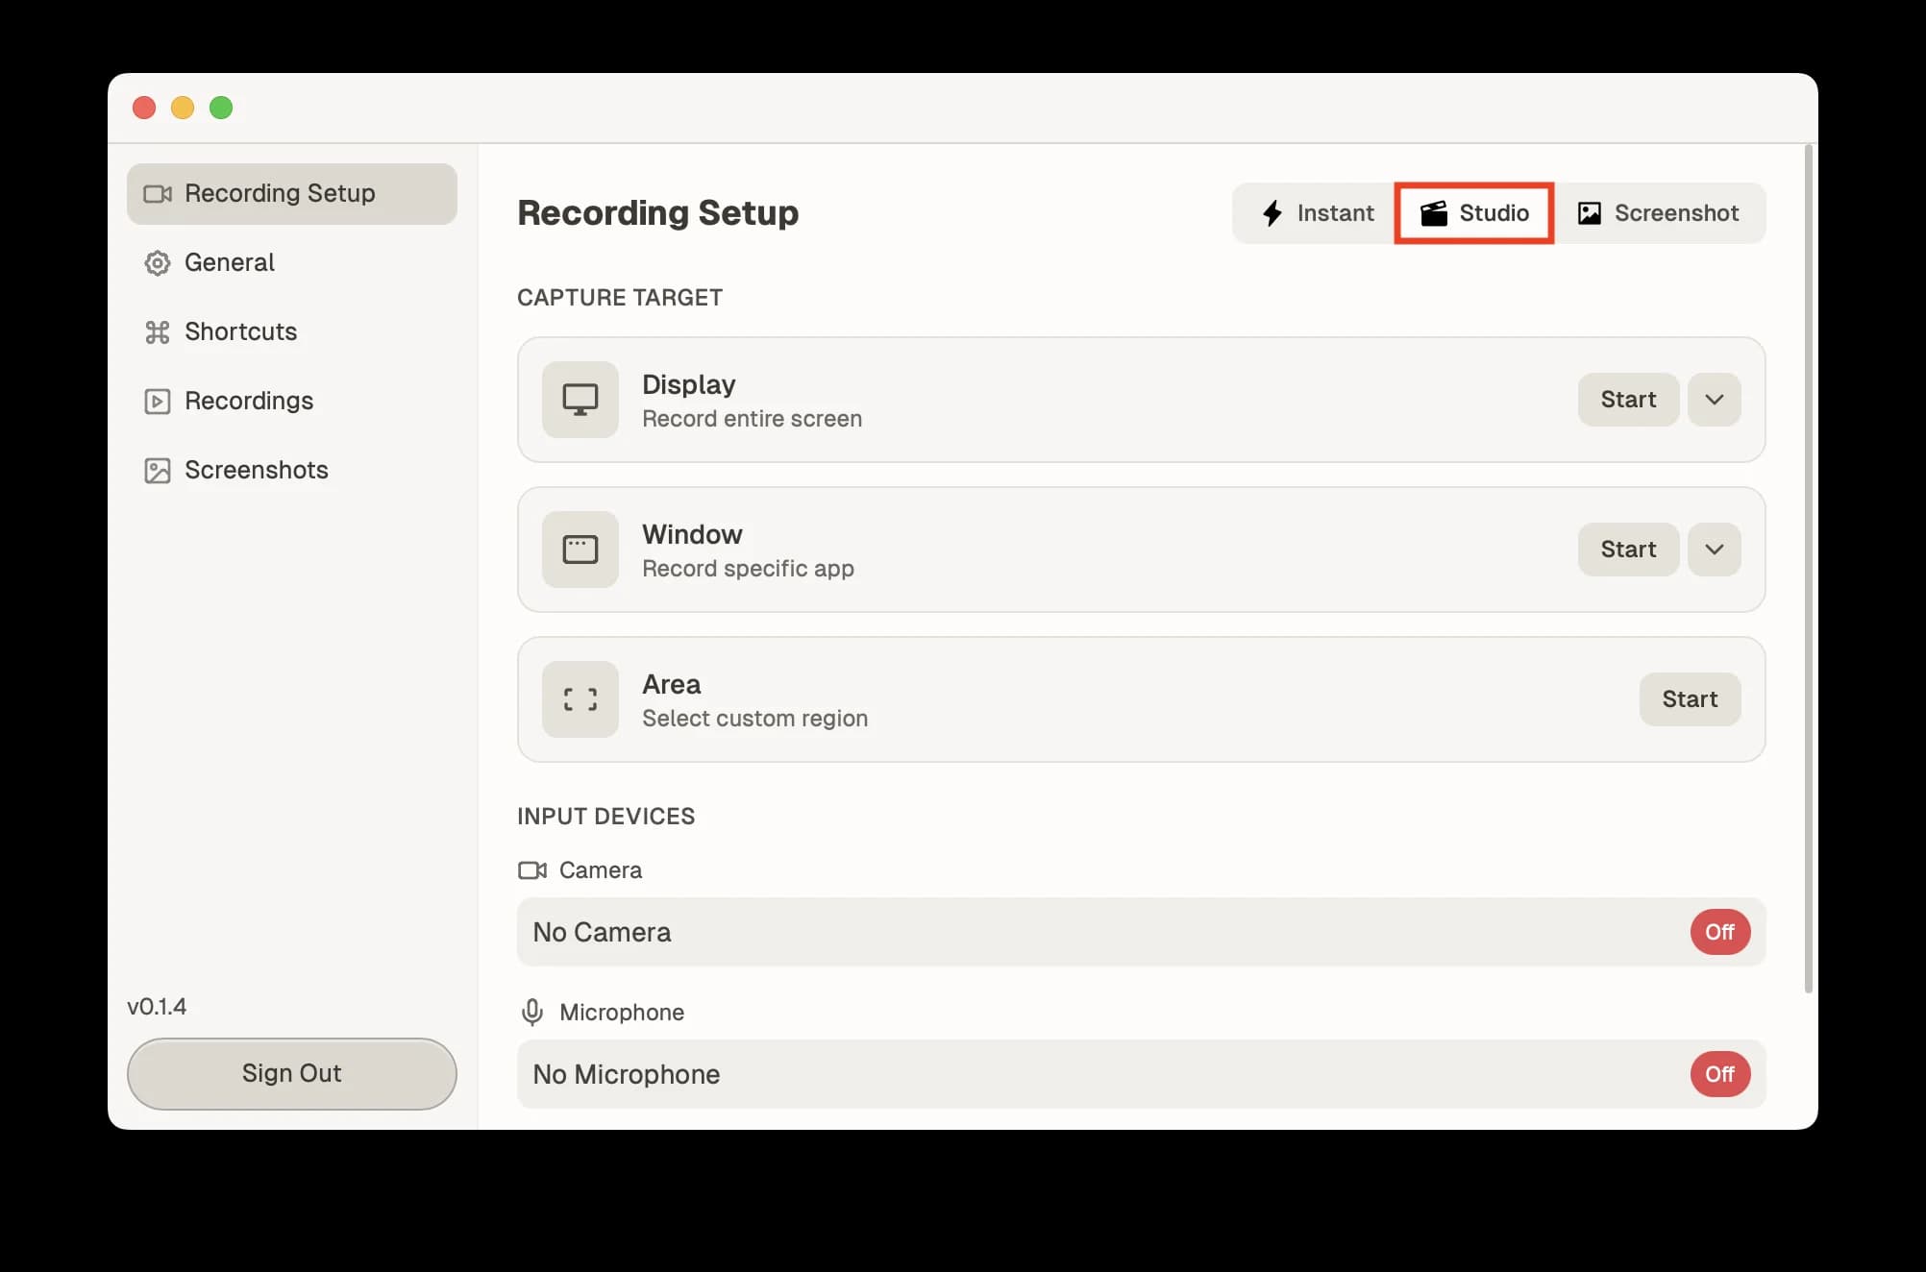The height and width of the screenshot is (1272, 1926).
Task: Select the Recording Setup camera icon
Action: tap(159, 193)
